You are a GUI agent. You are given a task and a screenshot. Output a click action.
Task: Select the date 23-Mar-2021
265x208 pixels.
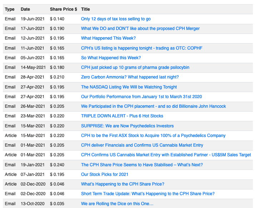(x=33, y=116)
